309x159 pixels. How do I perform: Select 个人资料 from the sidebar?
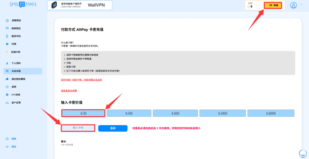click(16, 63)
